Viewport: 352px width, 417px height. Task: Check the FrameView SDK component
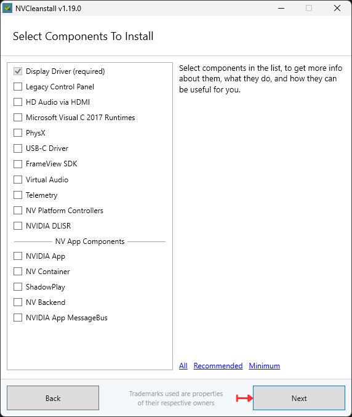tap(18, 164)
